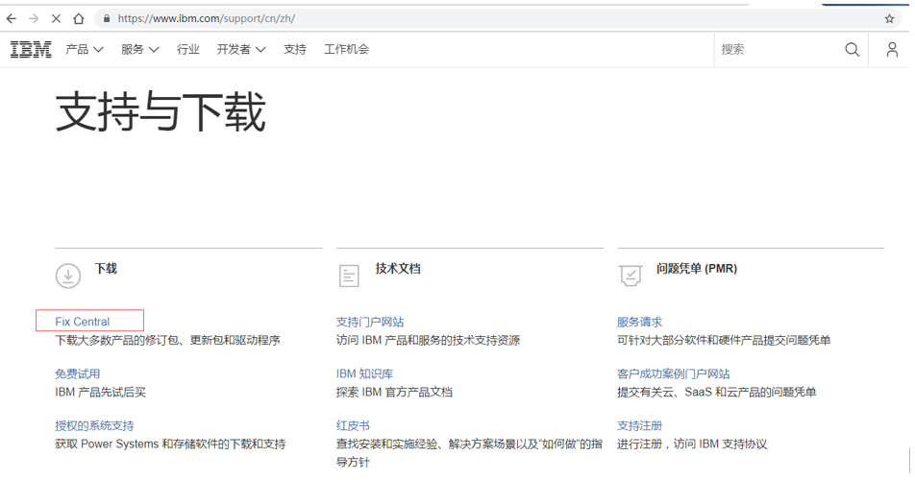This screenshot has height=480, width=915.
Task: Expand the 服务 dropdown menu
Action: click(x=140, y=50)
